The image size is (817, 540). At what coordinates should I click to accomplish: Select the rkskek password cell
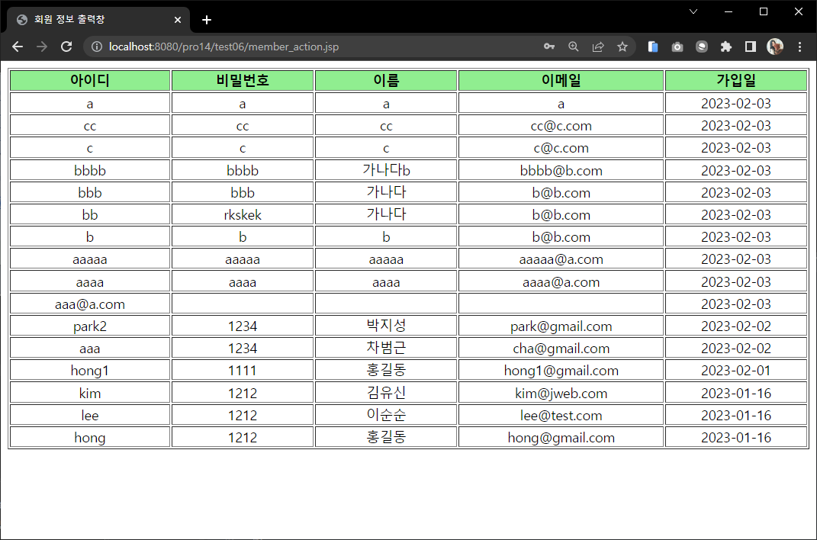[x=243, y=214]
